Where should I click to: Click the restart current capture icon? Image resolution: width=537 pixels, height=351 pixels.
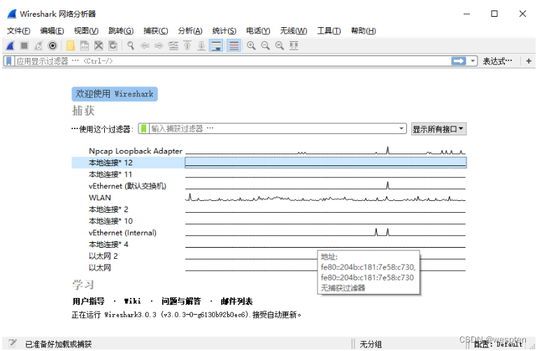tap(38, 45)
